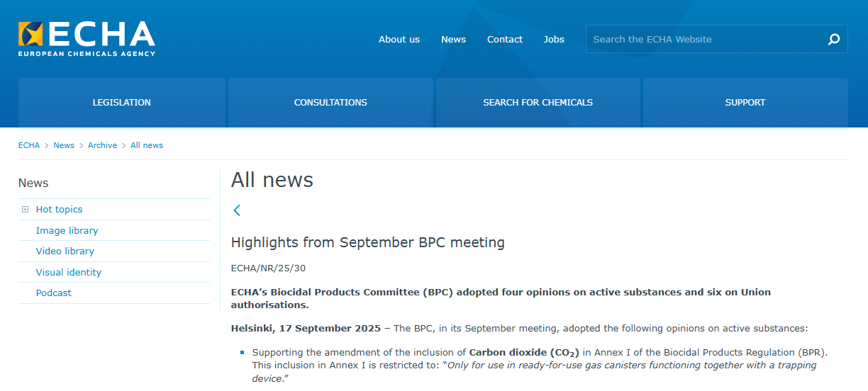Open the Legislation menu

[x=122, y=103]
